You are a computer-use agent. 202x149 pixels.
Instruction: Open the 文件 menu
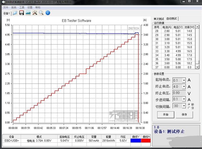click(6, 7)
